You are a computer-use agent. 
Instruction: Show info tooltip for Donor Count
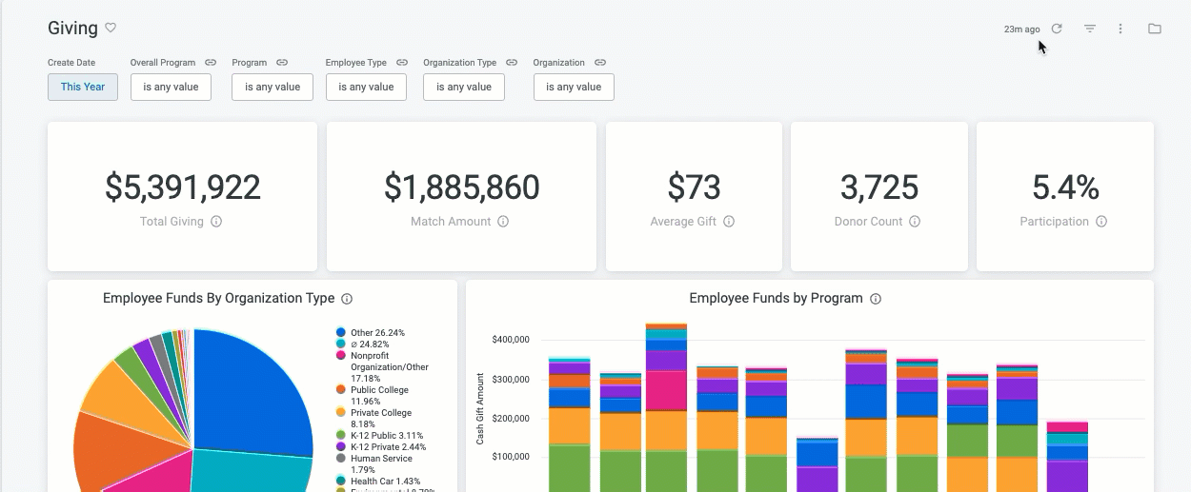pos(915,222)
